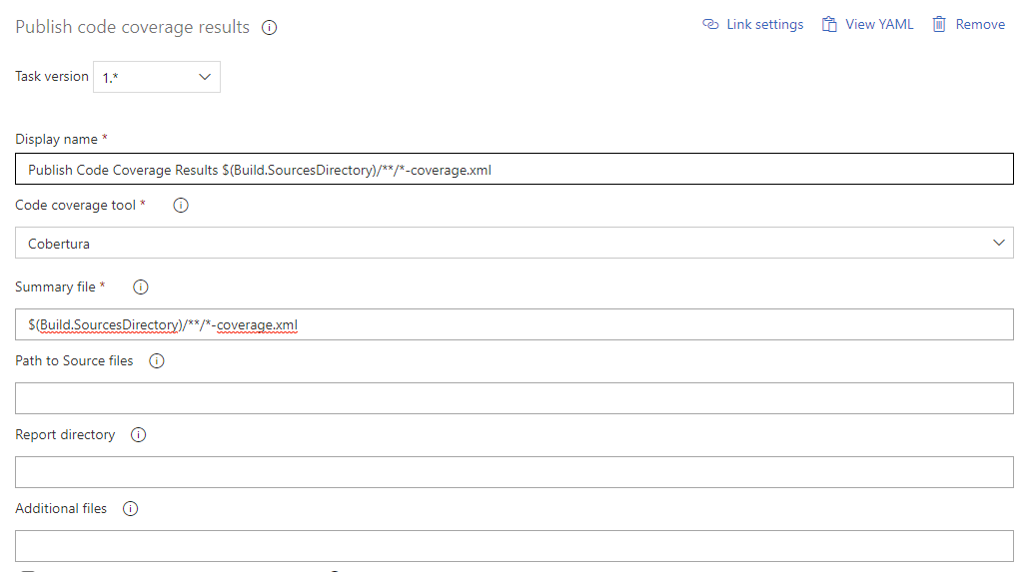Screen dimensions: 1034x572
Task: Open the Code coverage tool Cobertura dropdown
Action: coord(515,244)
